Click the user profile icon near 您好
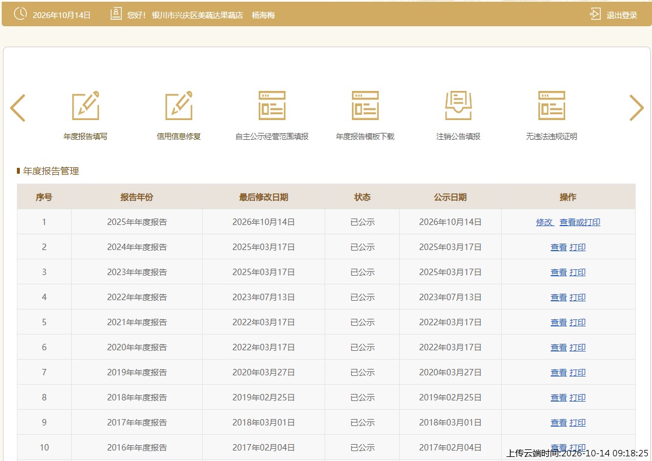This screenshot has width=652, height=461. (116, 14)
